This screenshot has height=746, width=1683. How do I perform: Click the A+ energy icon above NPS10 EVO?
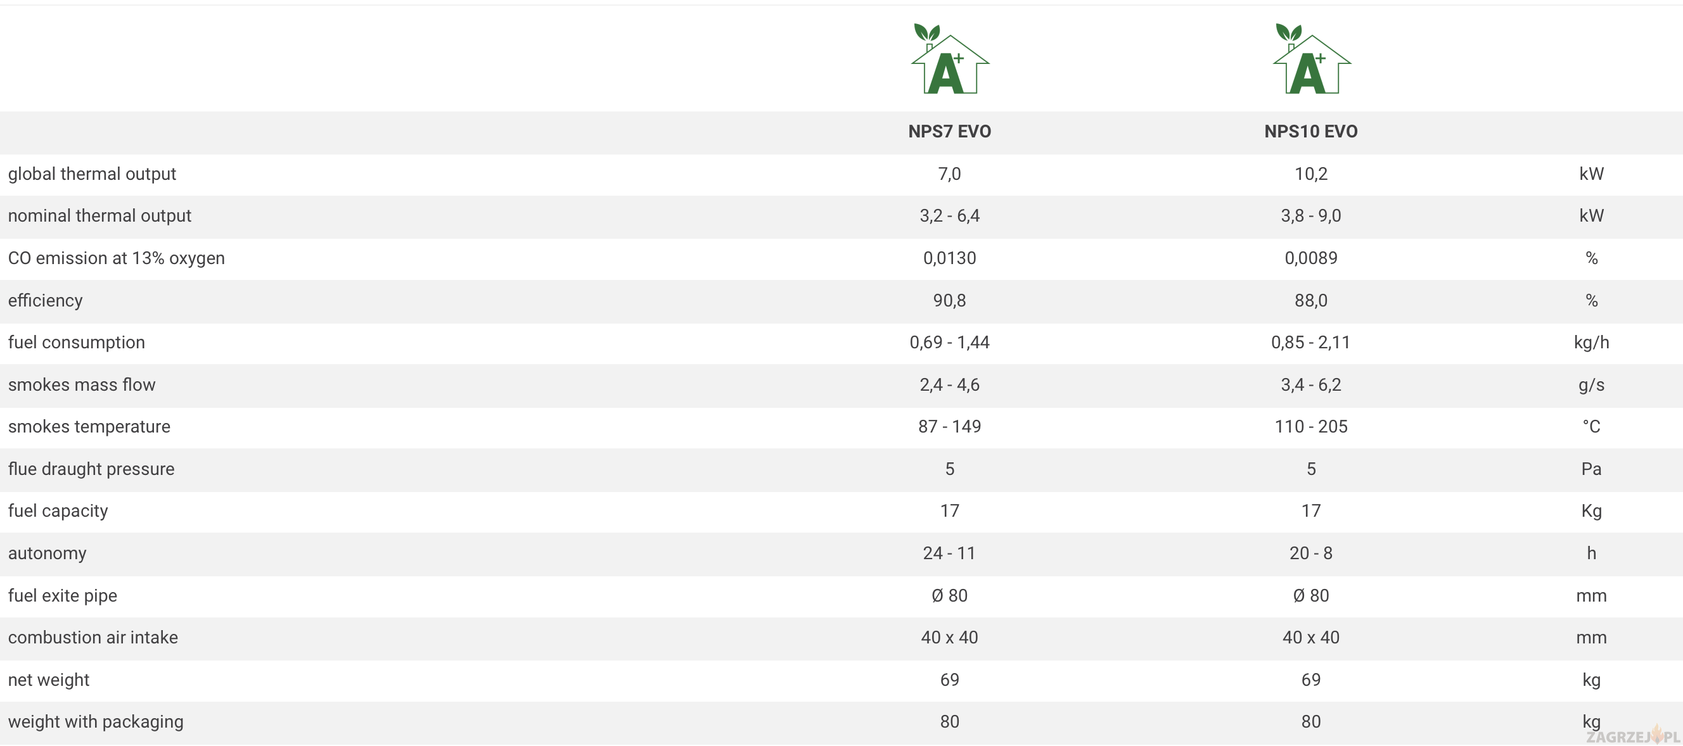point(1311,60)
